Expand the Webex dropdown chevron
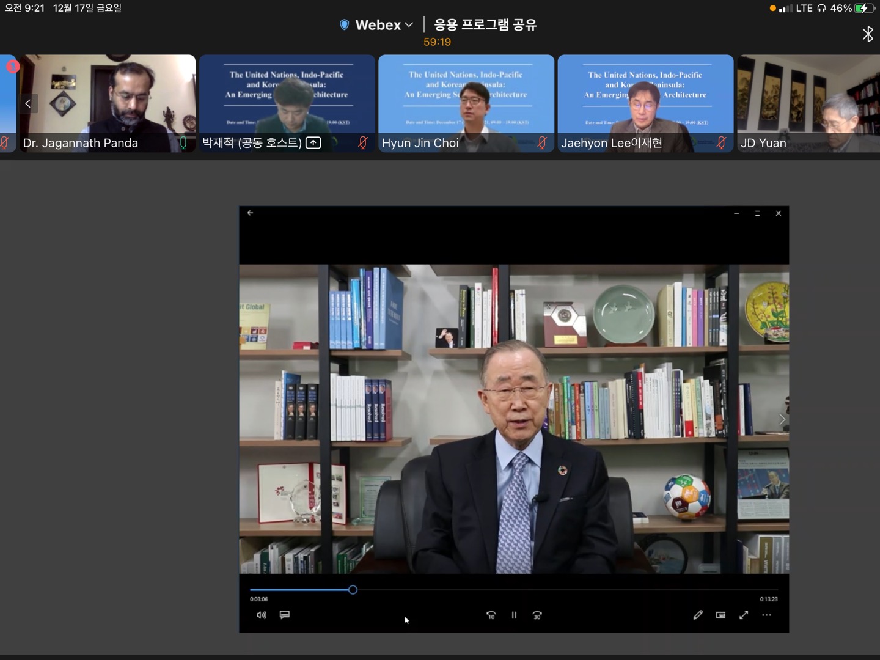This screenshot has height=660, width=880. coord(408,25)
